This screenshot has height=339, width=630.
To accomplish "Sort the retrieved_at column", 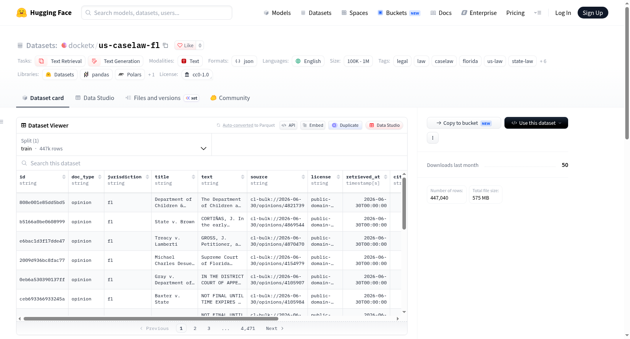I will click(385, 177).
